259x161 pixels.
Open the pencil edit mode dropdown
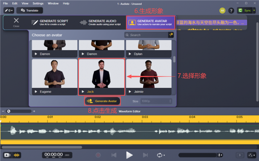9,10
